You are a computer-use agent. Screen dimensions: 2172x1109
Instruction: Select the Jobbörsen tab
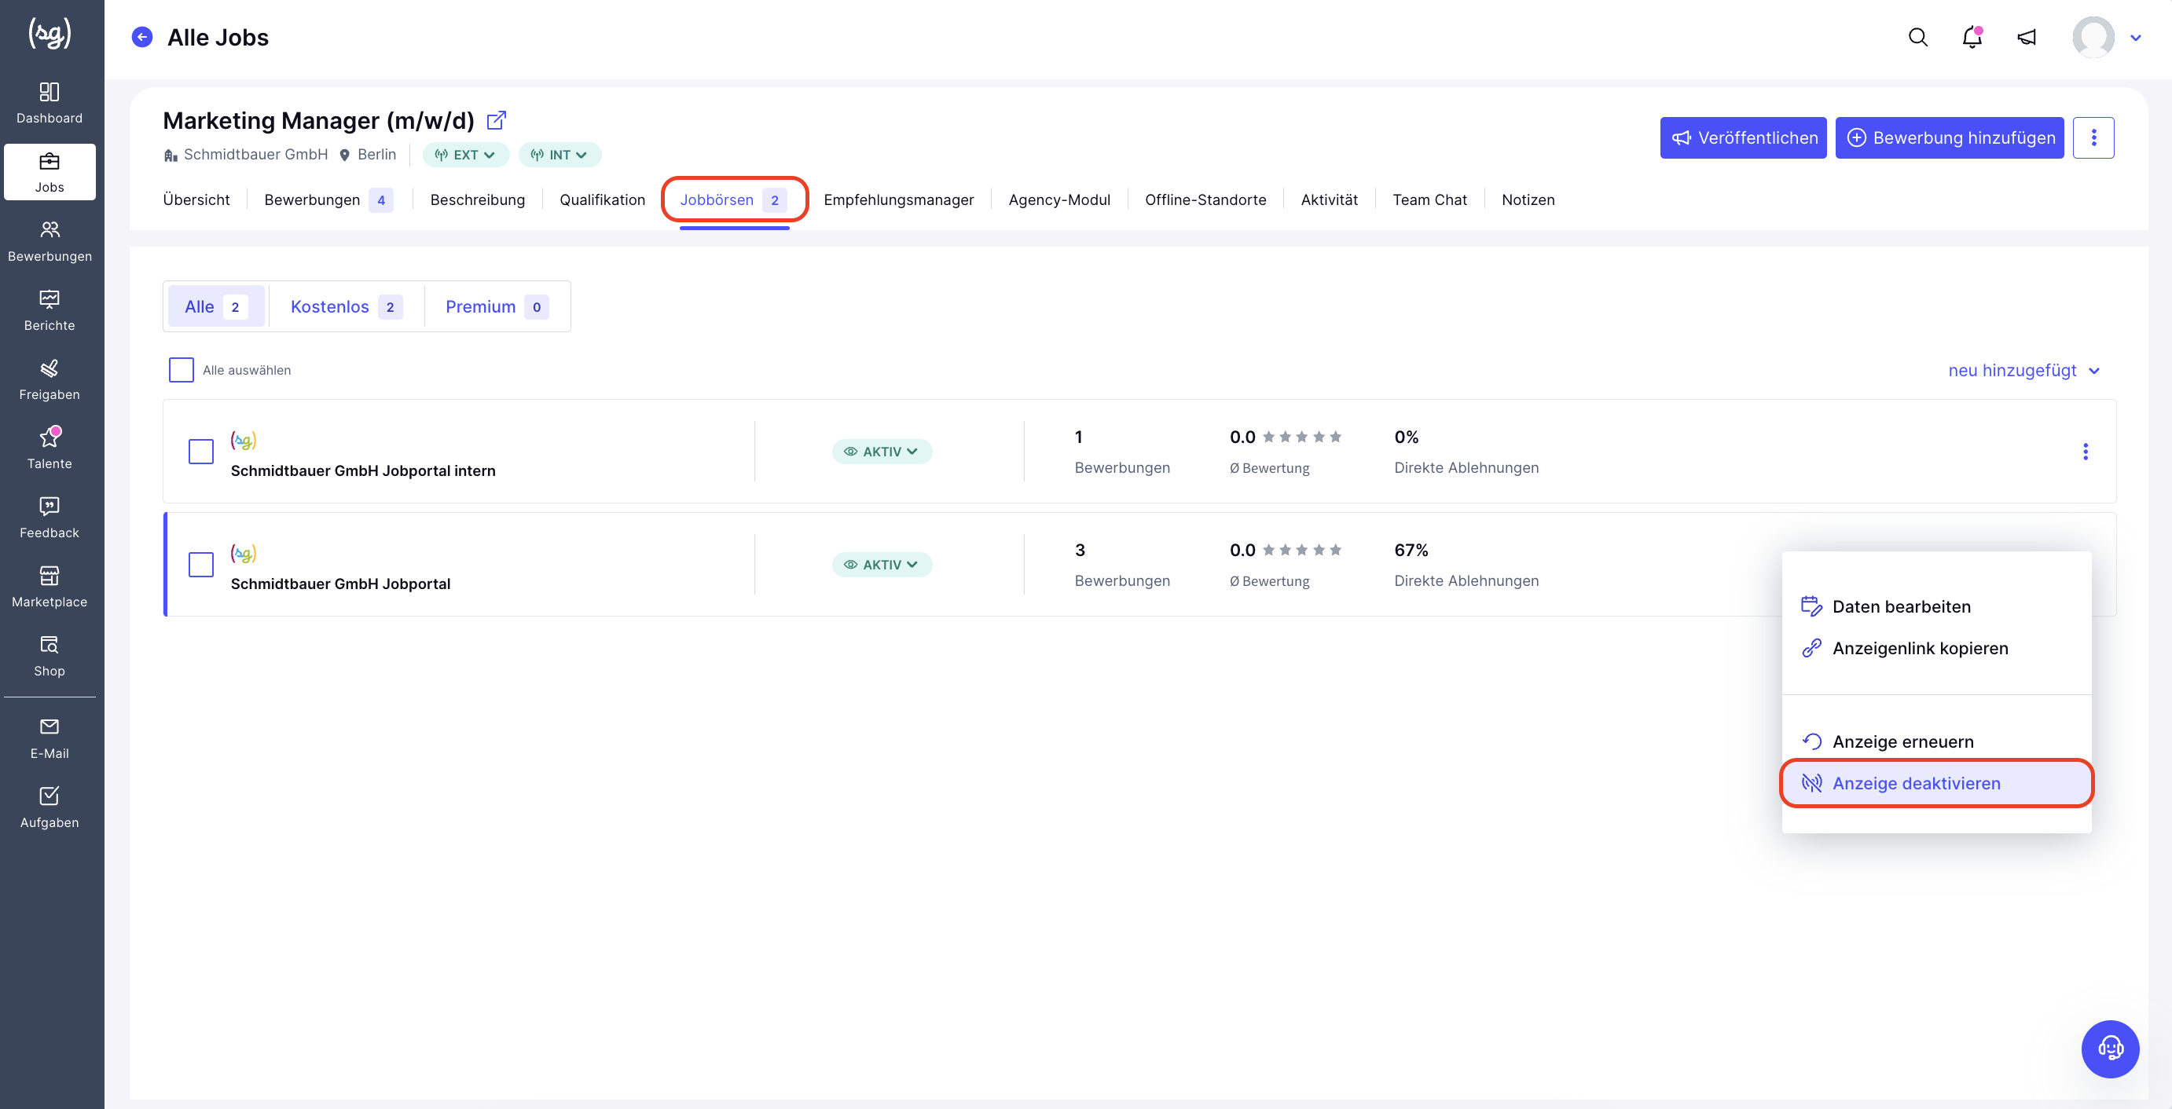coord(733,199)
